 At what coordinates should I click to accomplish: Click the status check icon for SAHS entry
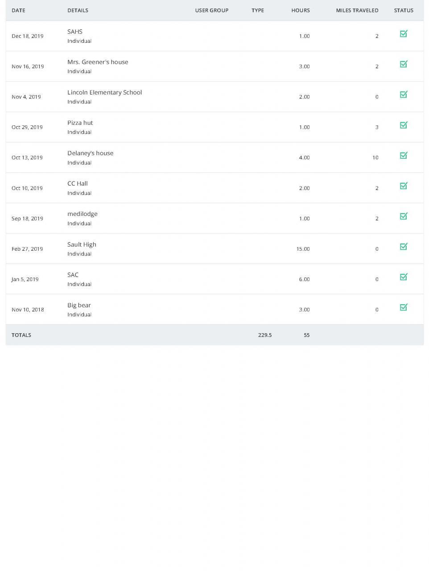click(404, 34)
